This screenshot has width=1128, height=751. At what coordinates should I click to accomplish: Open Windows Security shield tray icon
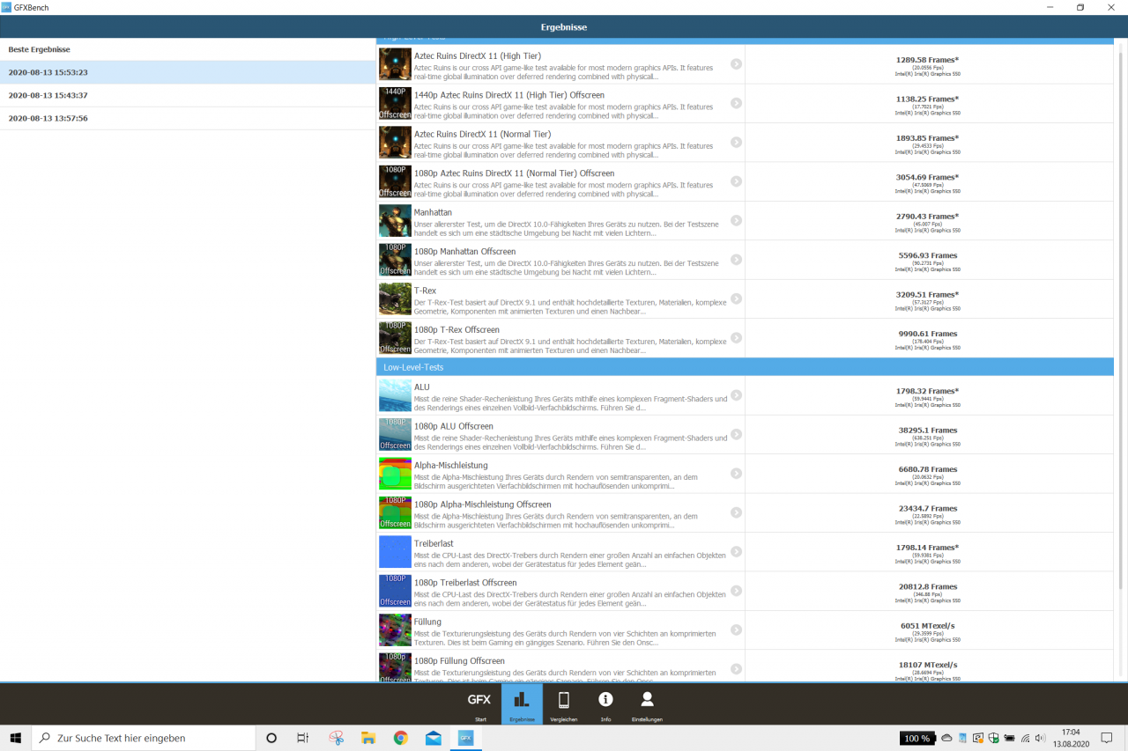[993, 738]
